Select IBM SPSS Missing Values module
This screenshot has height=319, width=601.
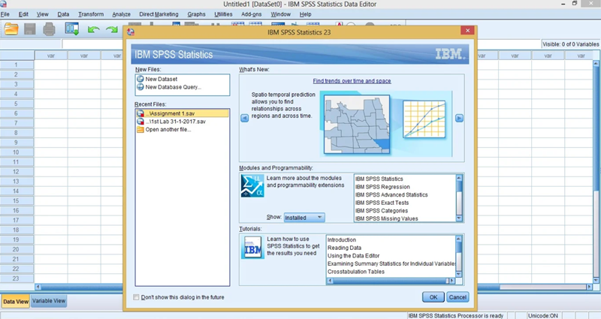[x=386, y=218]
